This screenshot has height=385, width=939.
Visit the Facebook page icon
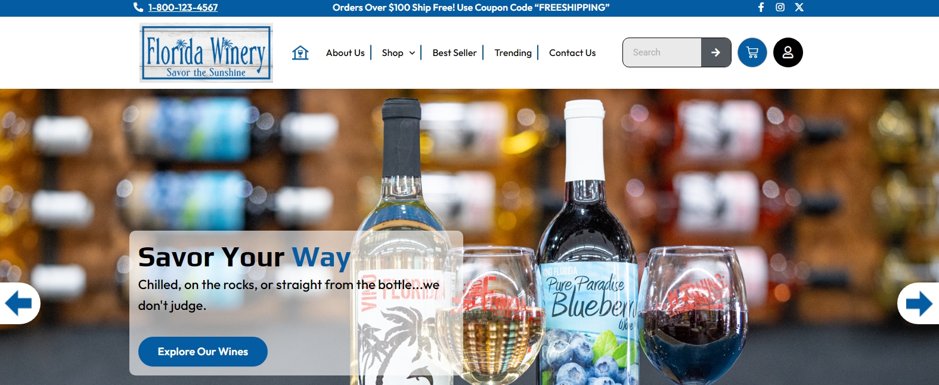(761, 7)
